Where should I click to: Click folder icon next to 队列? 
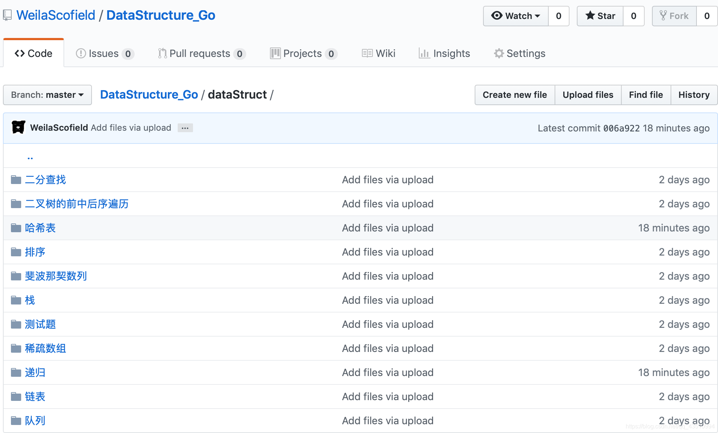pos(16,421)
